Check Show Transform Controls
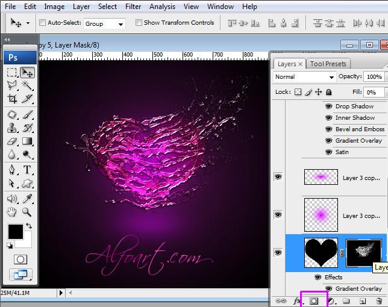 (x=139, y=23)
